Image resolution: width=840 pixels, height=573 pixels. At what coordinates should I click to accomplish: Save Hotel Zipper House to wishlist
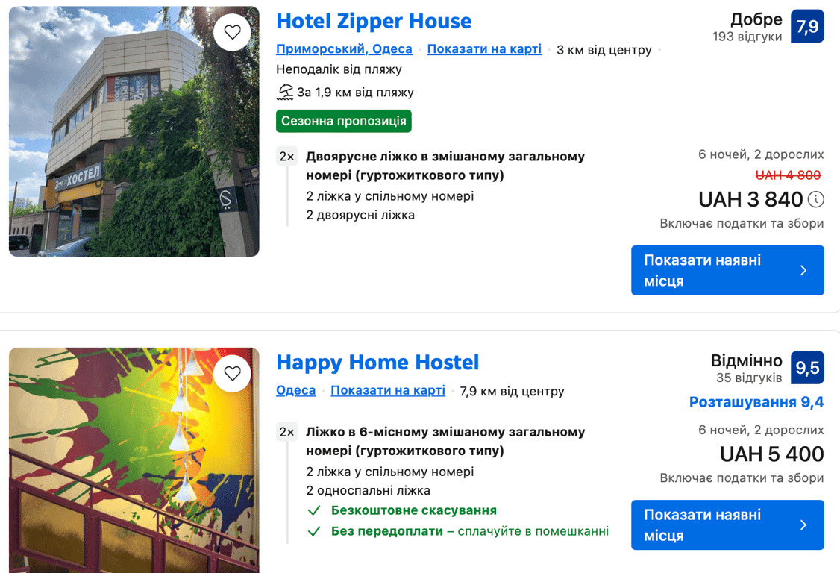point(233,32)
